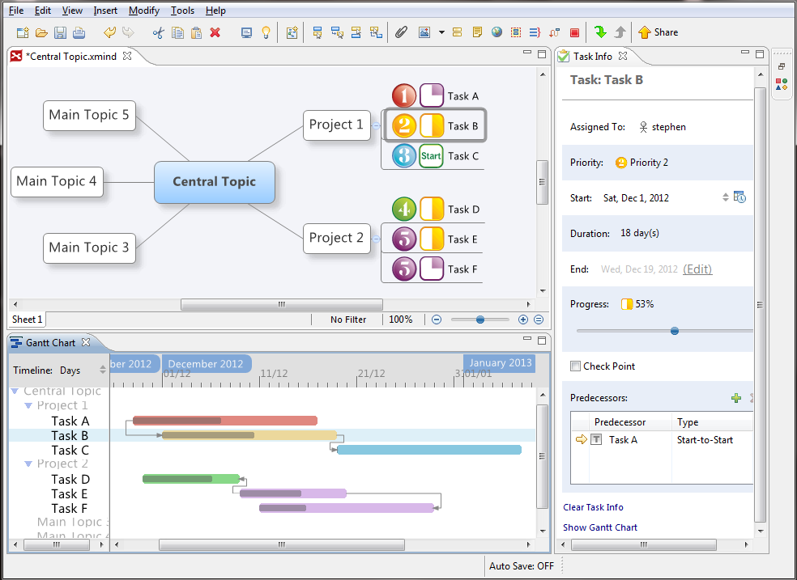Open the Modify menu

(x=143, y=11)
